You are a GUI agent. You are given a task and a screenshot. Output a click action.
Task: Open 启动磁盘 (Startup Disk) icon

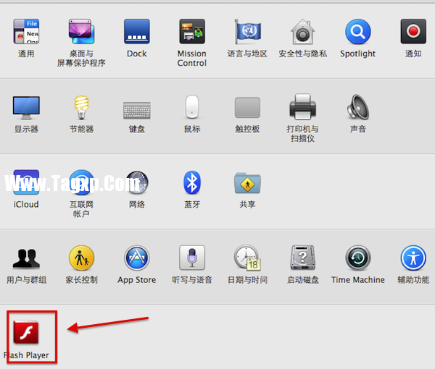(302, 258)
